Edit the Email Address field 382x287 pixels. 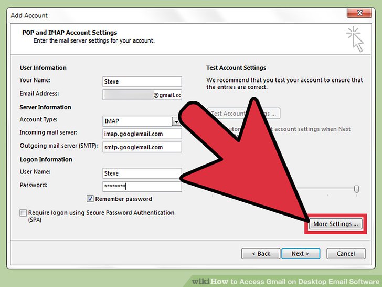142,95
